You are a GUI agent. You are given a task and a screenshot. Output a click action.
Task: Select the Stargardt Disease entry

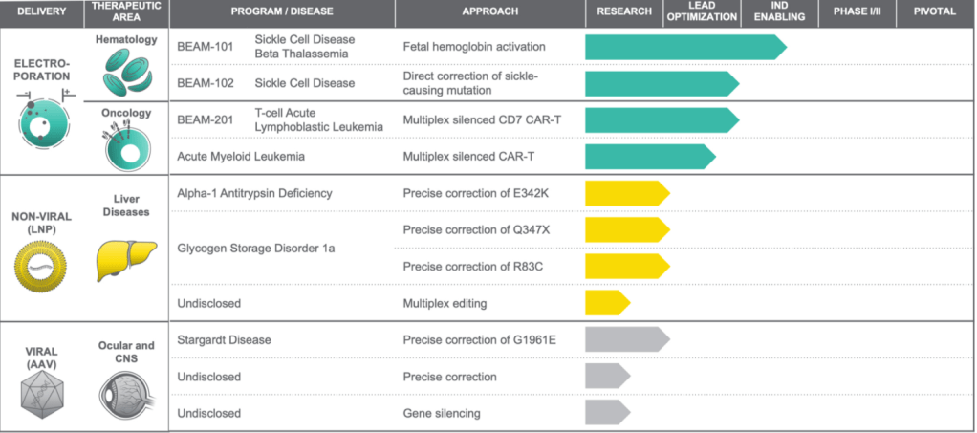[225, 339]
